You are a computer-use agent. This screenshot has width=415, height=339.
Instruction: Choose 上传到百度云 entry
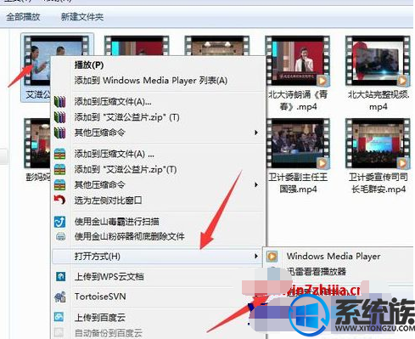tap(100, 317)
